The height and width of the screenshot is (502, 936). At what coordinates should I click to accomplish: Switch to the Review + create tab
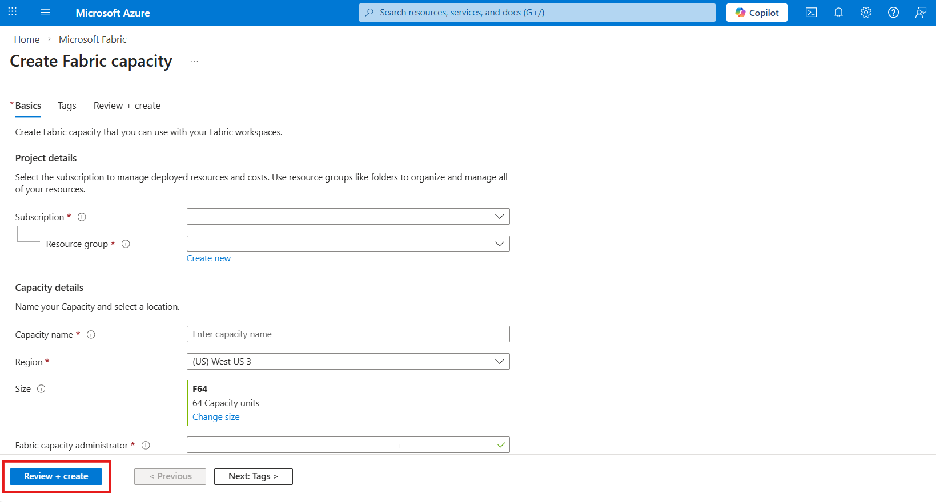pos(127,106)
